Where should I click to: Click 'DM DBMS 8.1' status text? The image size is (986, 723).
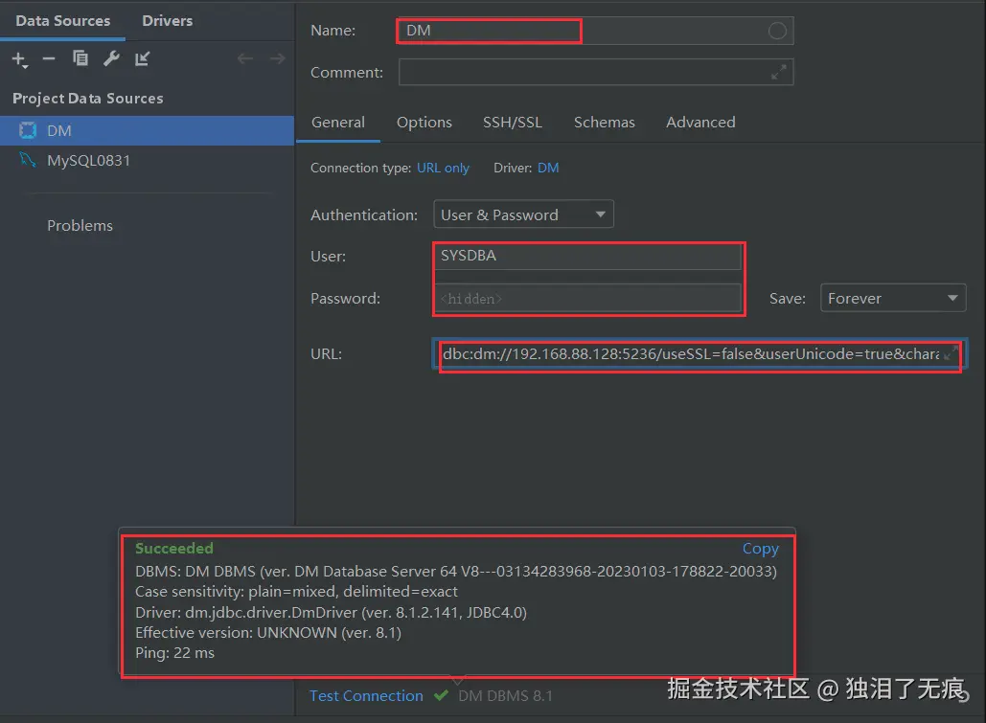pos(505,695)
